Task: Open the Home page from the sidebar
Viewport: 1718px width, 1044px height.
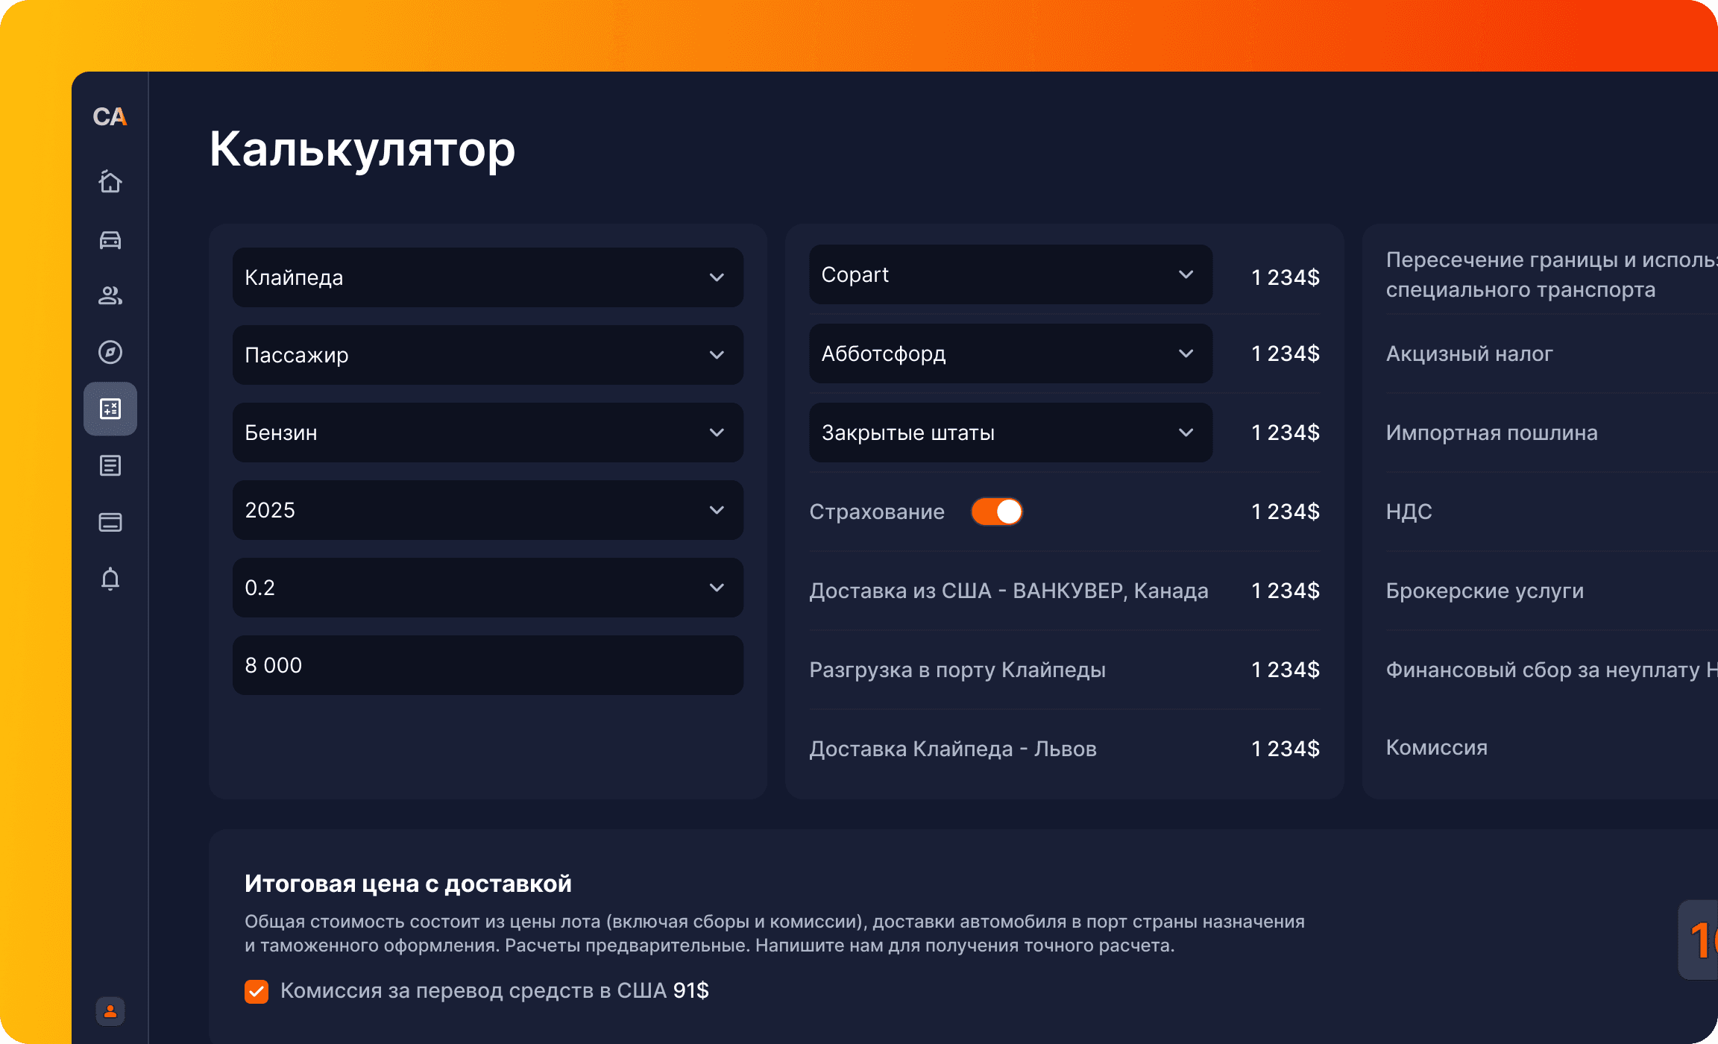Action: click(110, 181)
